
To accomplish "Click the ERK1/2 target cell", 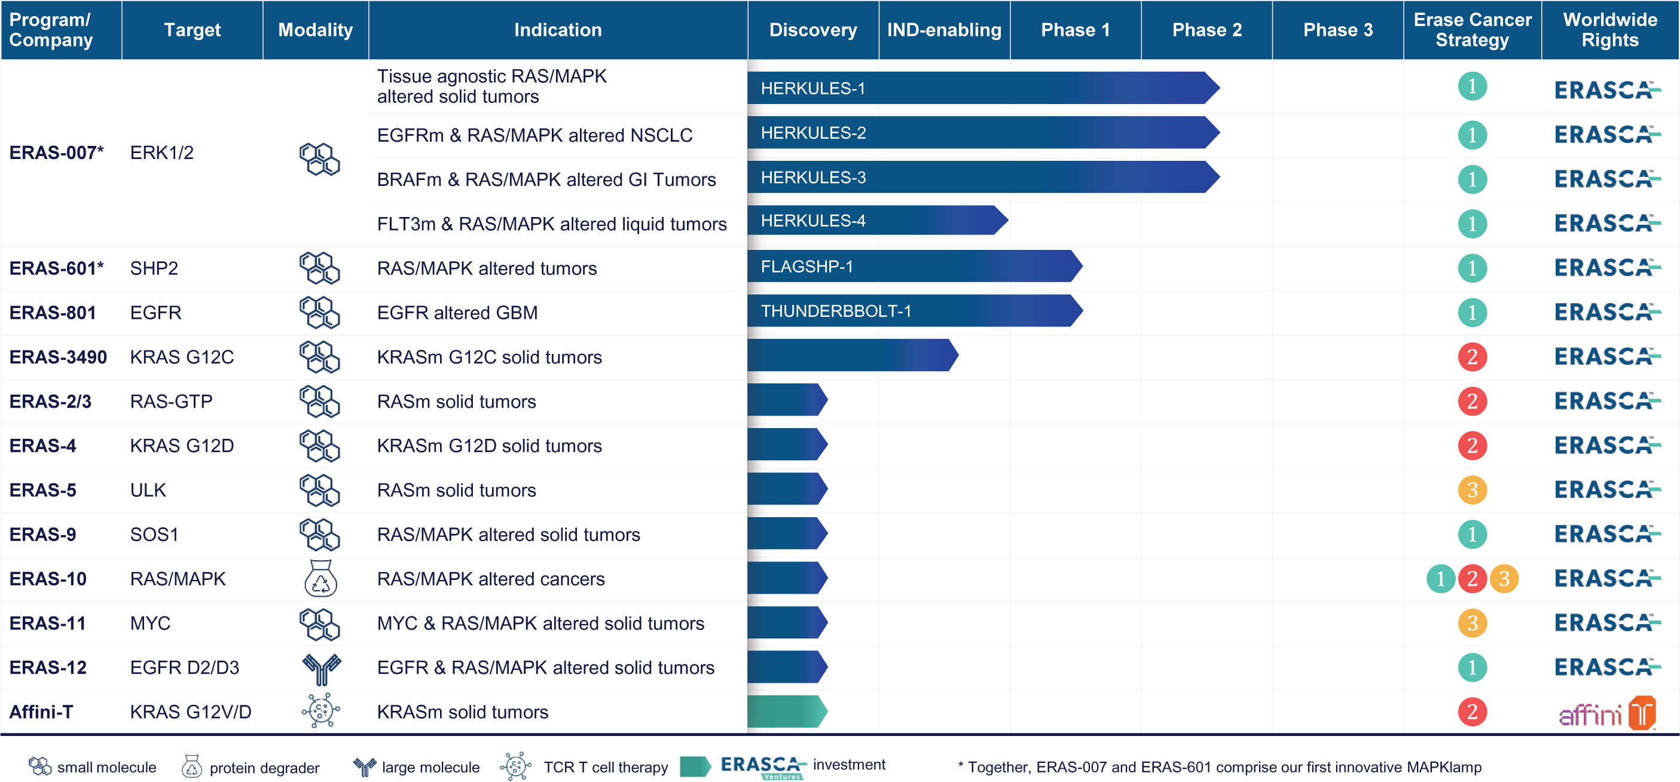I will pos(162,152).
